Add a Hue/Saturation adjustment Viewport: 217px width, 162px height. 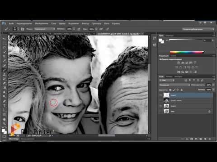click(177, 67)
